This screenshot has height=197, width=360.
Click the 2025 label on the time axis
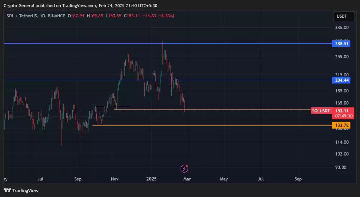coord(151,179)
